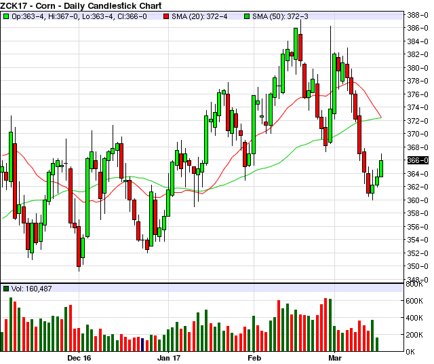Click the green OHLC legend color swatch
434x364 pixels.
coord(6,16)
